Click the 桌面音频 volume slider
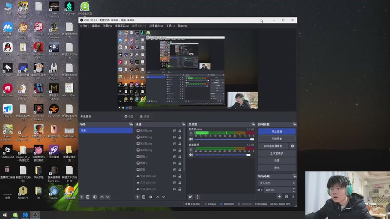This screenshot has height=219, width=390. tap(224, 155)
